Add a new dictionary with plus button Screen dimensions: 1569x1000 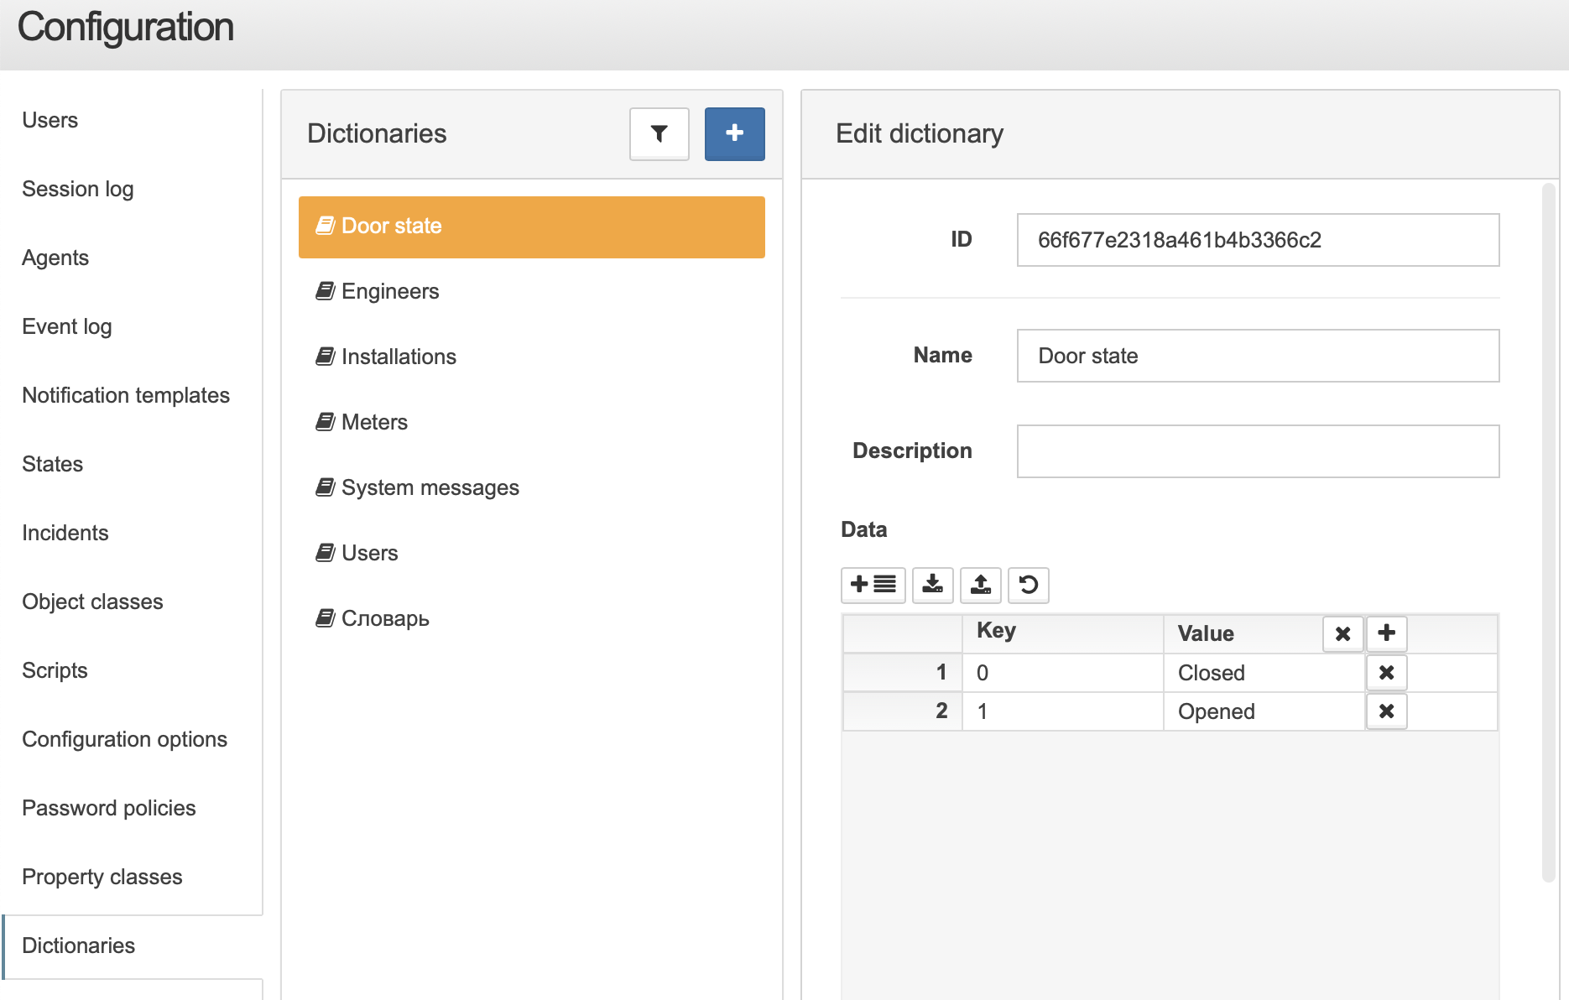(734, 133)
